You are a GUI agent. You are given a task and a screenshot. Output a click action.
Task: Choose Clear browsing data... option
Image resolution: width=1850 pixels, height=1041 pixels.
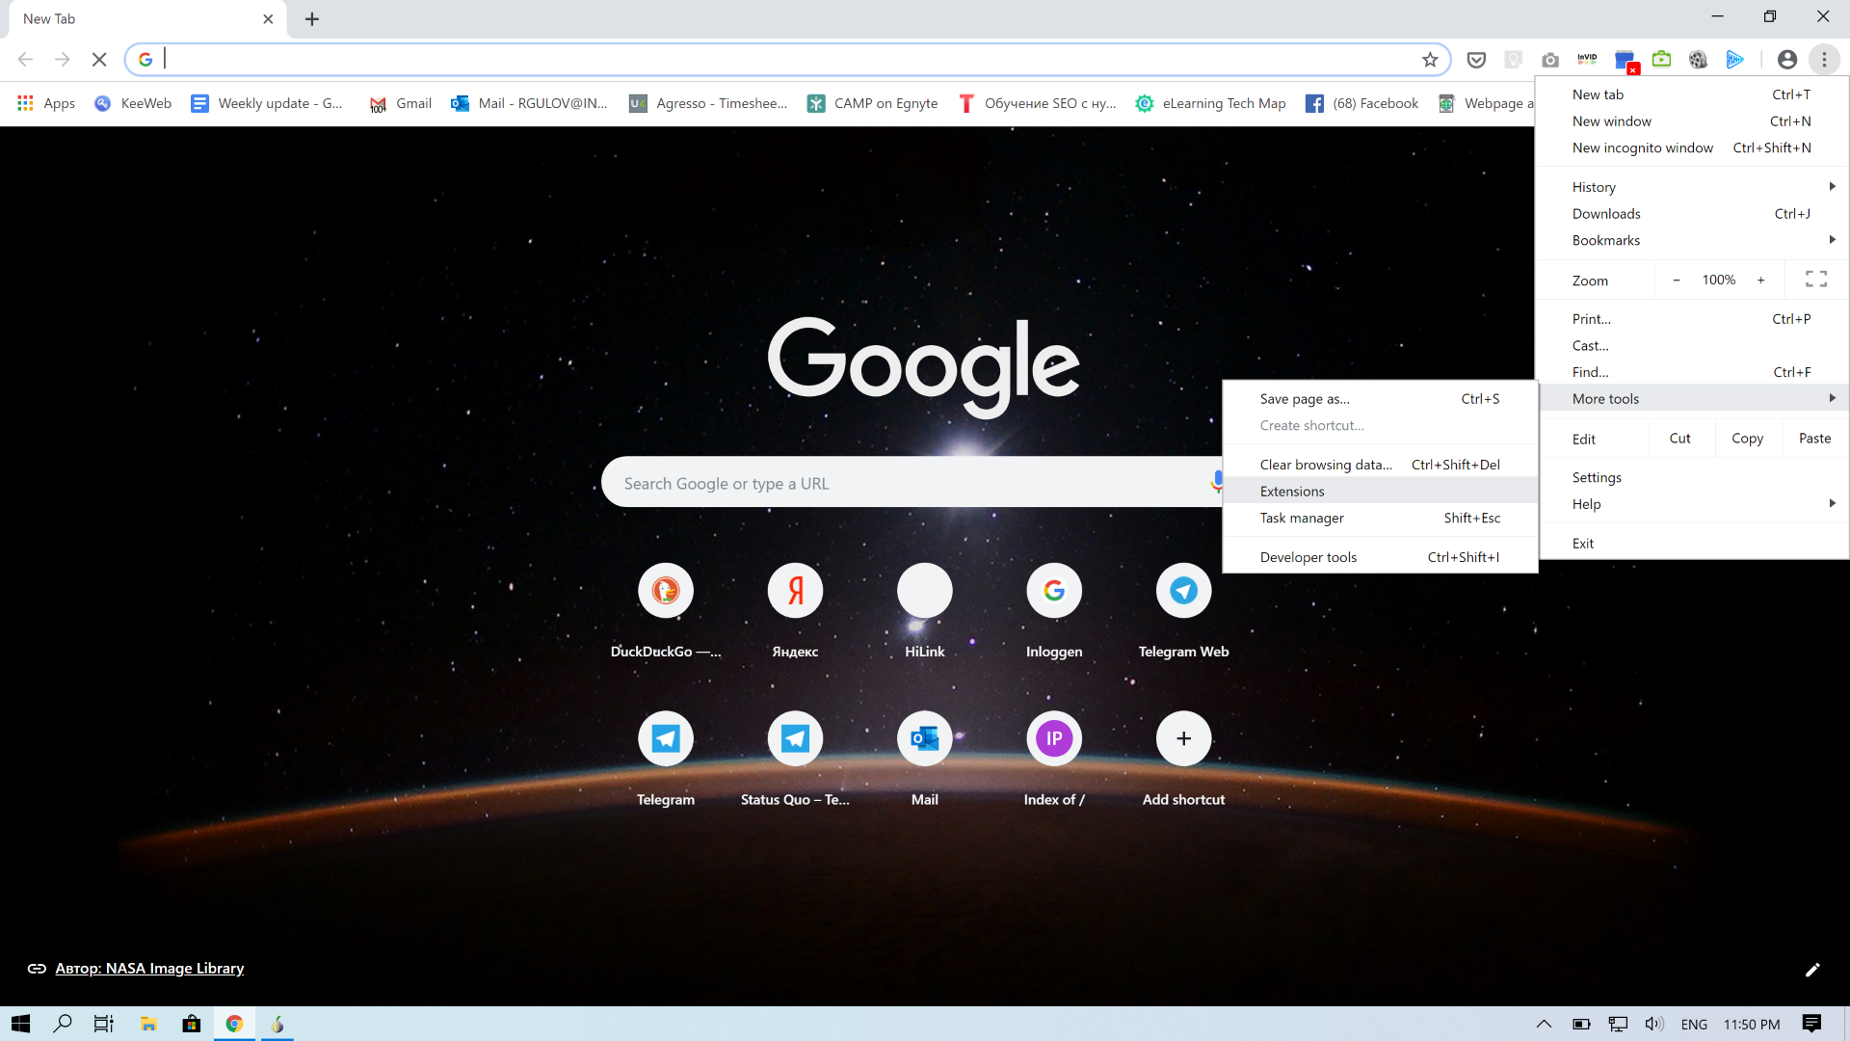1380,465
